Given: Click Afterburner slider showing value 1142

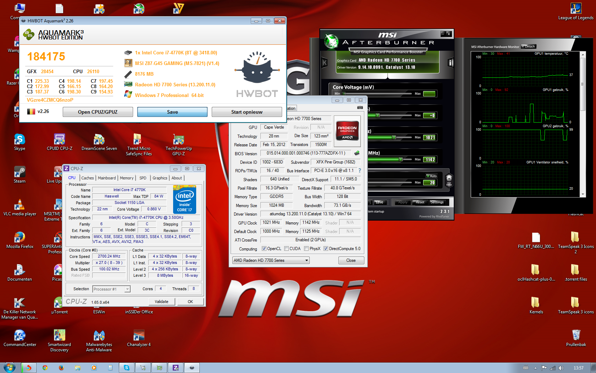Looking at the screenshot, I should pos(390,160).
